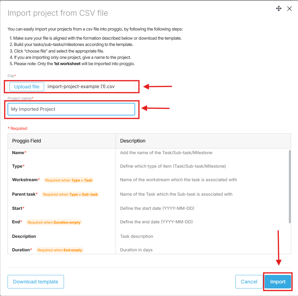
Task: Click the move dialog crosshair icon
Action: [278, 8]
